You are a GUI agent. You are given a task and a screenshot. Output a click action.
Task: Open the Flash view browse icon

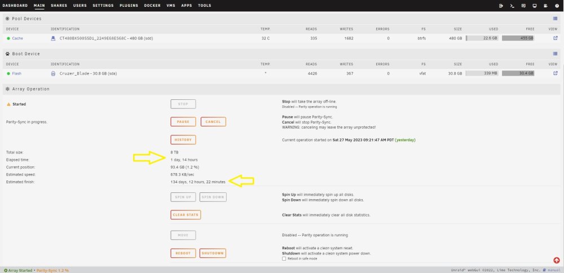pos(556,73)
